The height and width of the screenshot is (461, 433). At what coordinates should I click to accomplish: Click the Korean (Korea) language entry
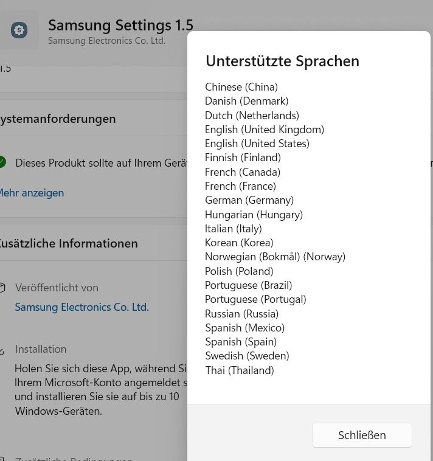click(x=239, y=243)
